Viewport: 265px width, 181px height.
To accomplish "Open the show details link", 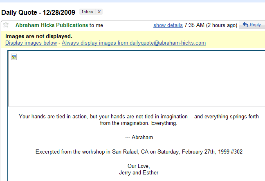I will [x=168, y=25].
